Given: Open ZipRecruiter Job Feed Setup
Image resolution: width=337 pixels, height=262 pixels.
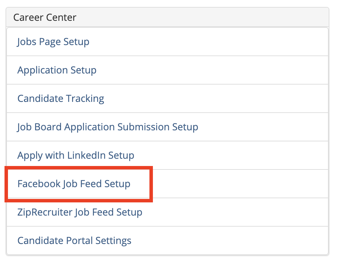Looking at the screenshot, I should 80,212.
